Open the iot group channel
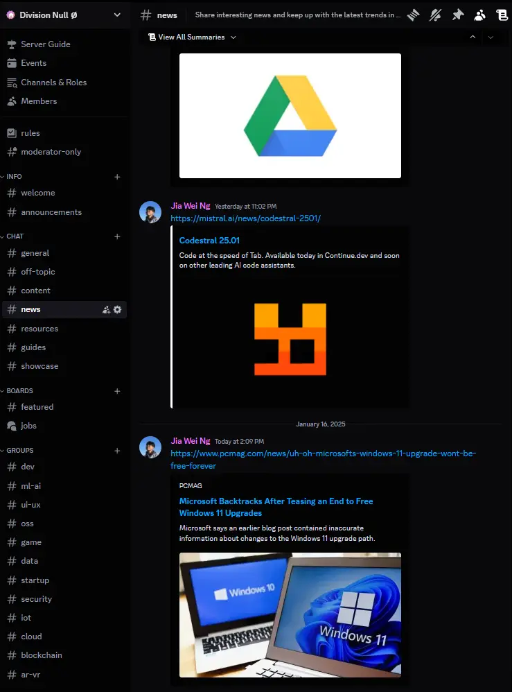The width and height of the screenshot is (512, 692). tap(64, 618)
